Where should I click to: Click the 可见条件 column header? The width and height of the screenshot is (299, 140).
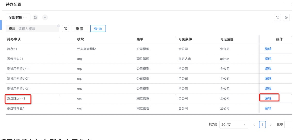tap(185, 39)
